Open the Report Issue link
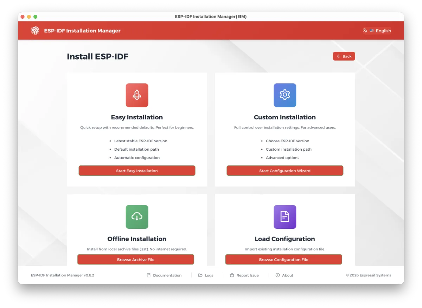 tap(248, 275)
